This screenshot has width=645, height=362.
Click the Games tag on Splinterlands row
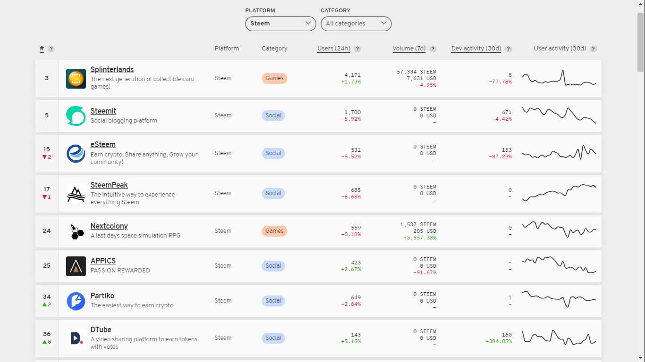coord(274,78)
